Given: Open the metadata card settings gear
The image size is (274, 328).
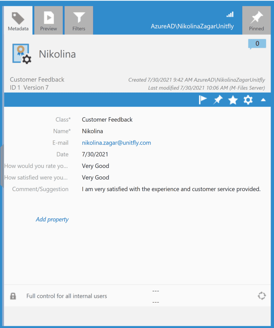Looking at the screenshot, I should click(248, 100).
